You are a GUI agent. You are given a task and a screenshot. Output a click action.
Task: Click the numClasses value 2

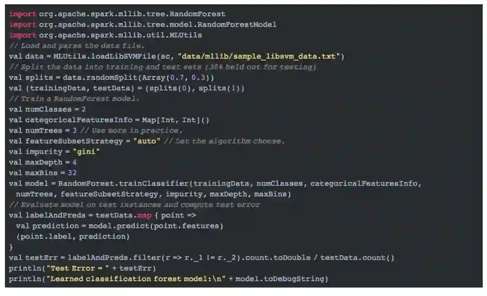pyautogui.click(x=83, y=110)
